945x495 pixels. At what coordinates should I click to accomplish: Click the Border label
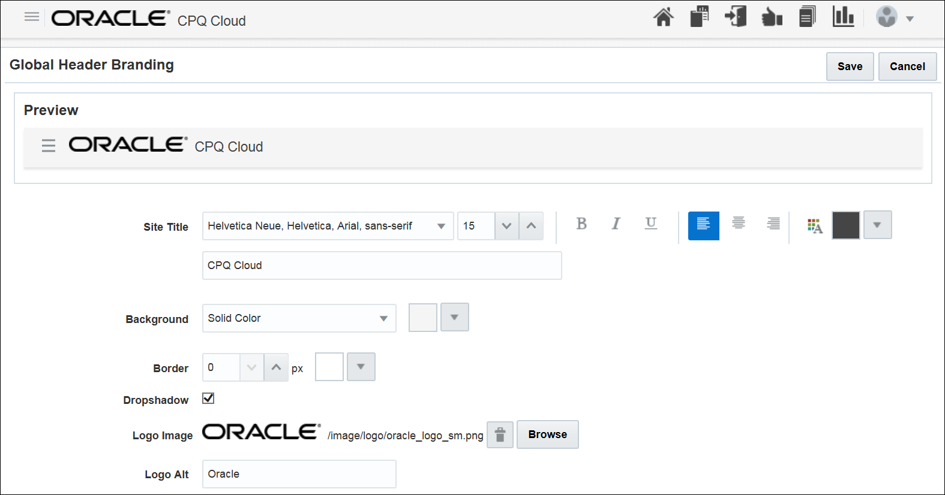click(x=171, y=369)
